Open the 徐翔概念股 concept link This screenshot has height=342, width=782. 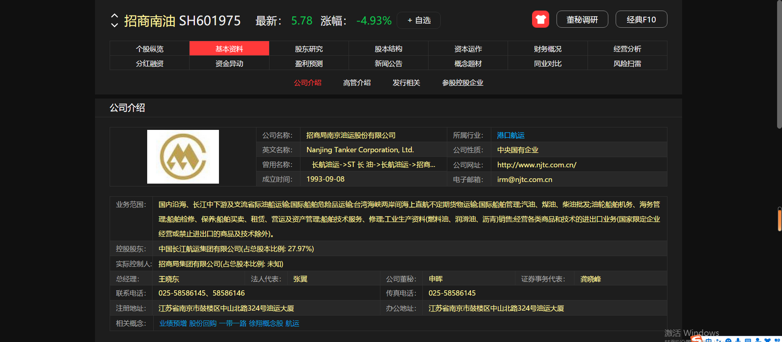[266, 323]
